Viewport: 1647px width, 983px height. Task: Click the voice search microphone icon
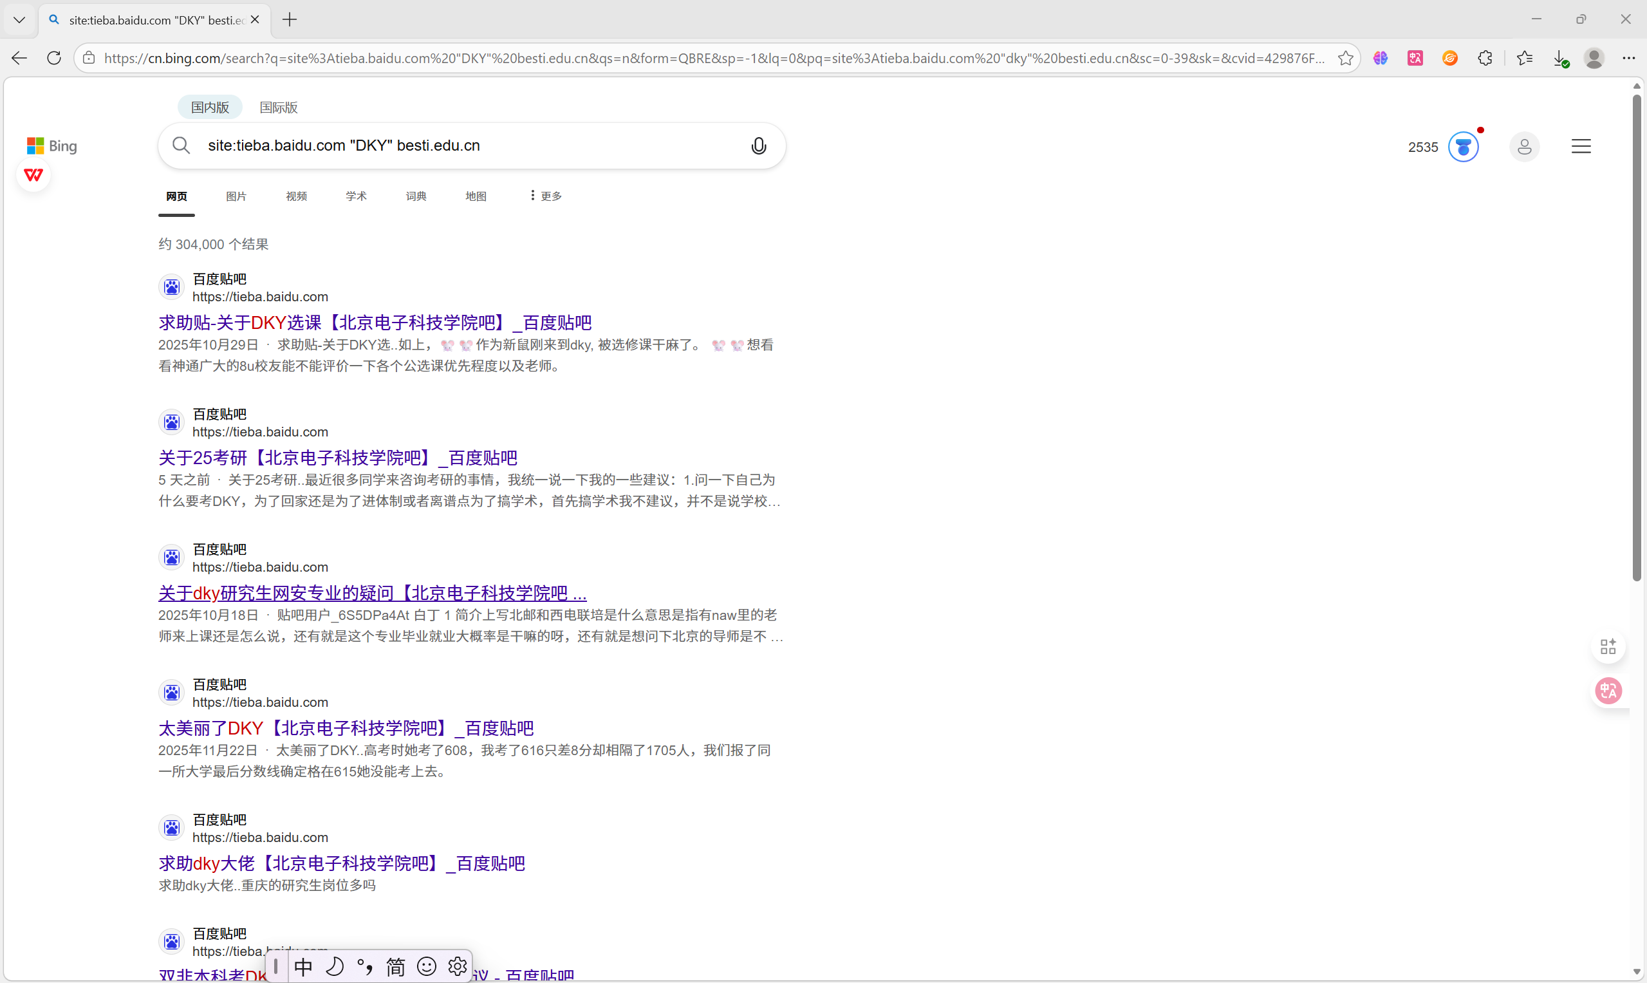point(758,145)
